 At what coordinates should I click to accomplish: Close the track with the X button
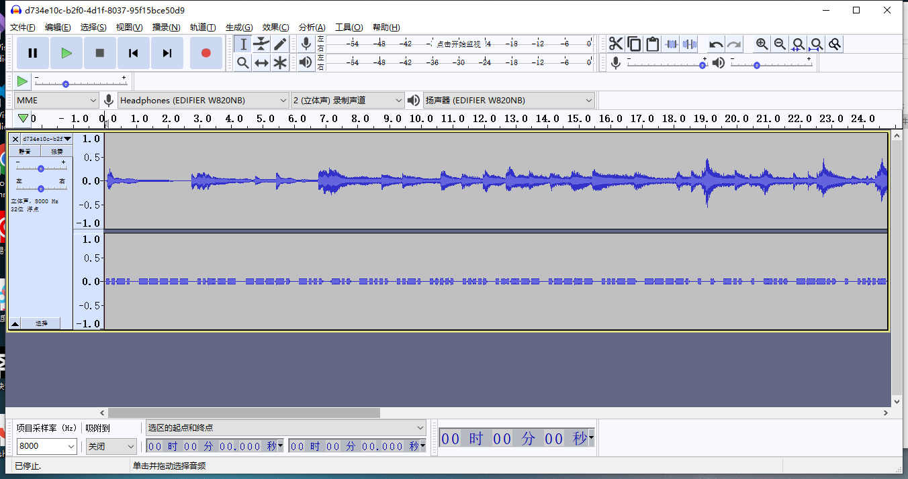(x=15, y=139)
